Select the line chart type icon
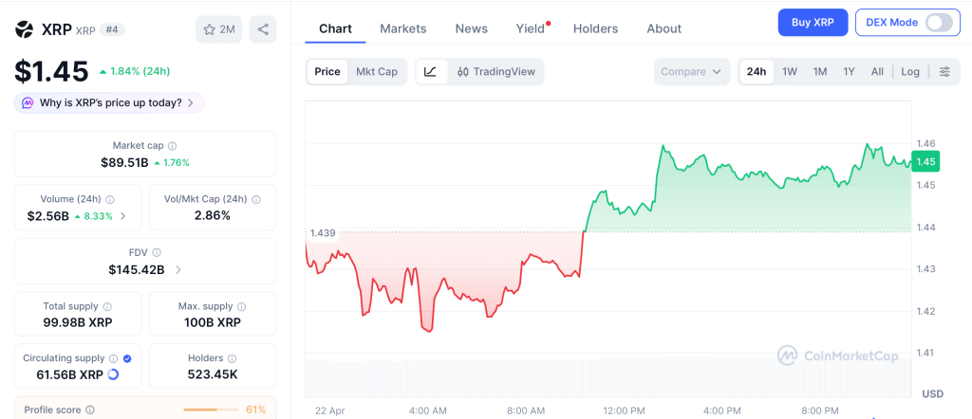 click(430, 72)
